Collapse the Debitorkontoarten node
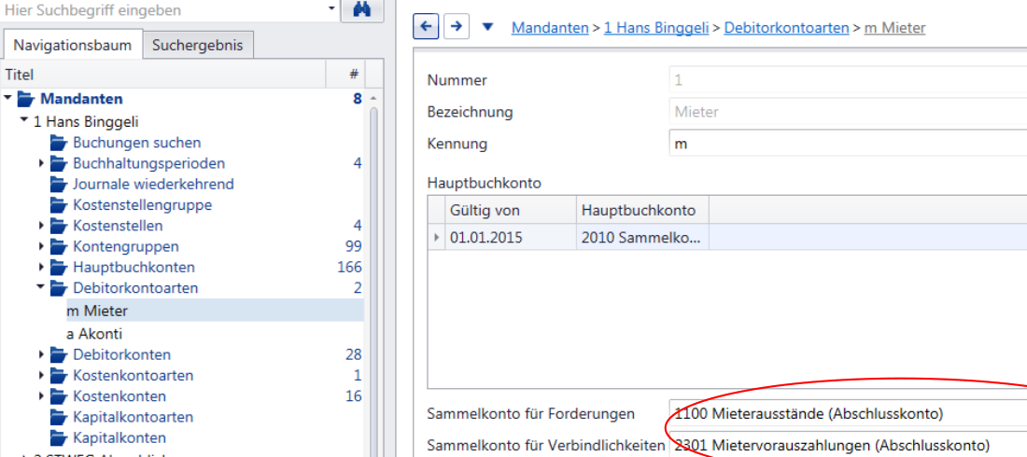The height and width of the screenshot is (457, 1027). click(40, 287)
